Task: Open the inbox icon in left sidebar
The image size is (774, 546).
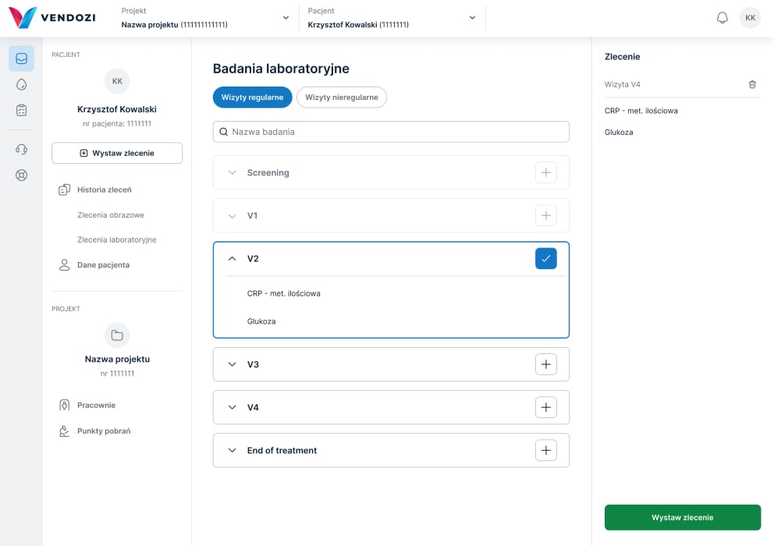Action: tap(22, 58)
